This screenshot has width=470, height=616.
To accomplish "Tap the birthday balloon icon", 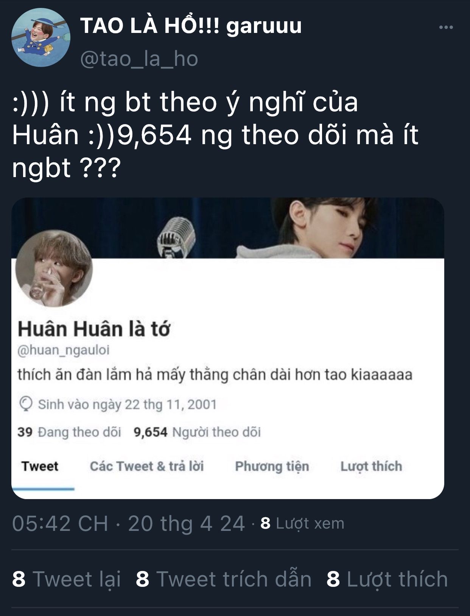I will click(25, 404).
